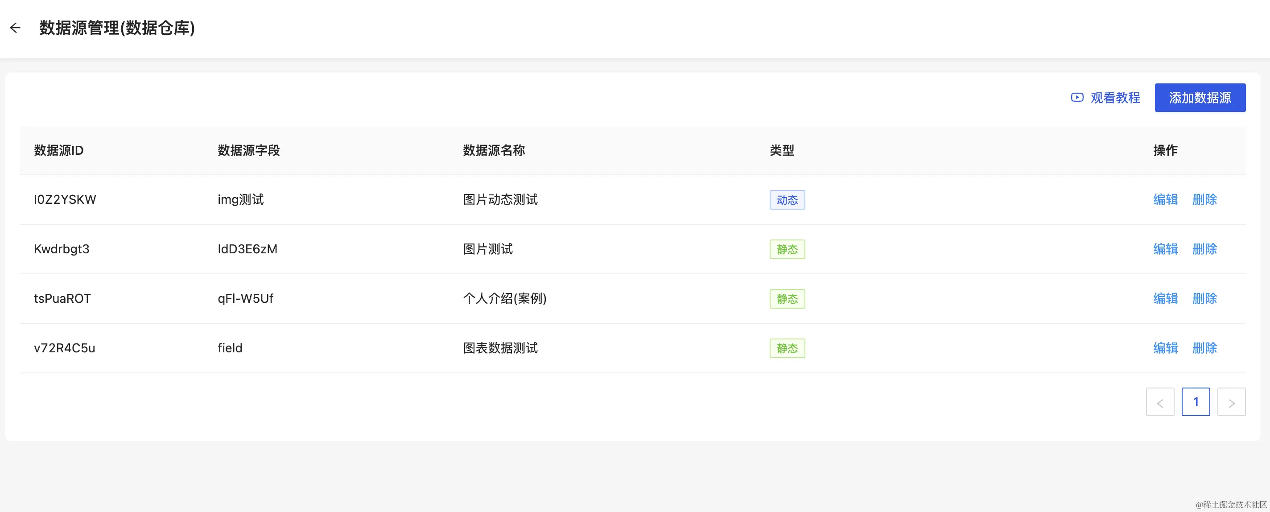The image size is (1270, 512).
Task: Select page 1 in the pagination
Action: click(1196, 402)
